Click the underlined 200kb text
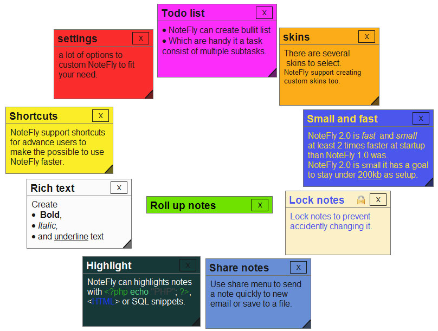Viewport: 438px width, 331px height. (x=370, y=175)
